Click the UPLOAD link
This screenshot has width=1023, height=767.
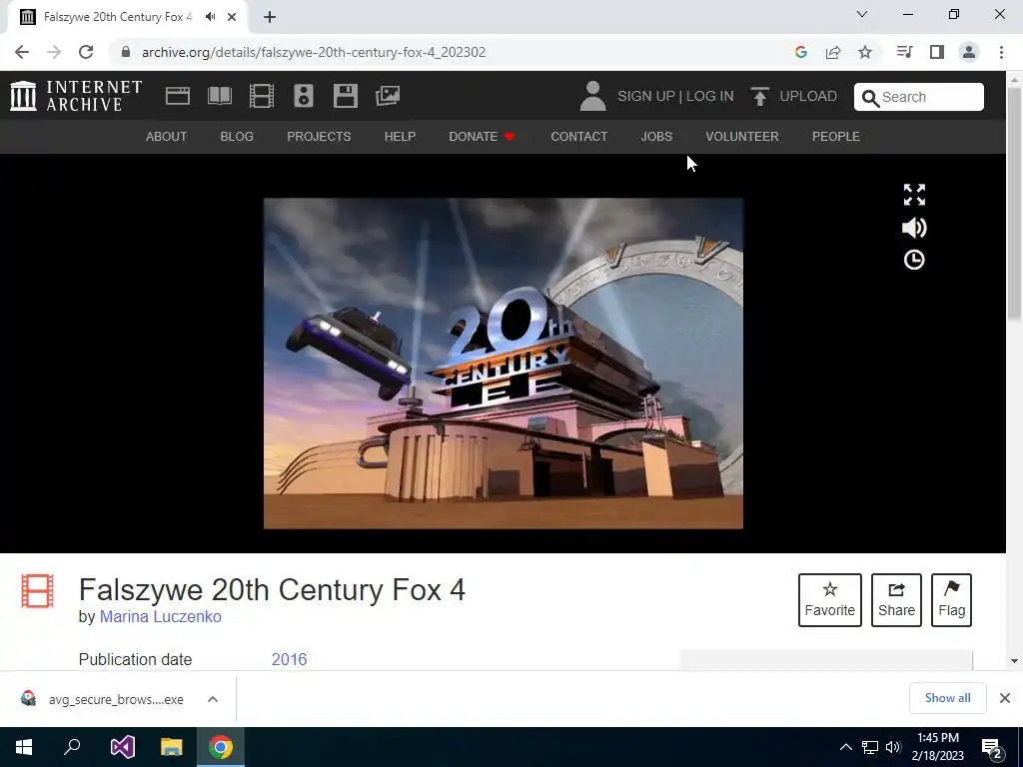pyautogui.click(x=808, y=96)
